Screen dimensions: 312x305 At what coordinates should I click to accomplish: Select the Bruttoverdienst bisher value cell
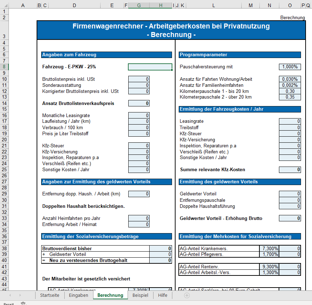(x=160, y=248)
